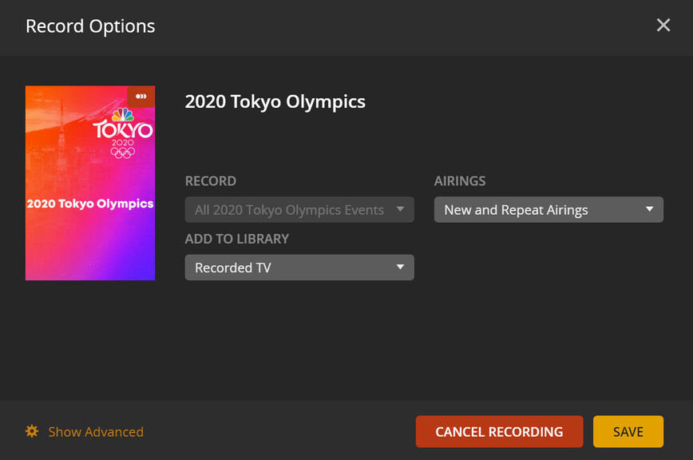The image size is (693, 460).
Task: Show Advanced recording options
Action: pyautogui.click(x=96, y=432)
